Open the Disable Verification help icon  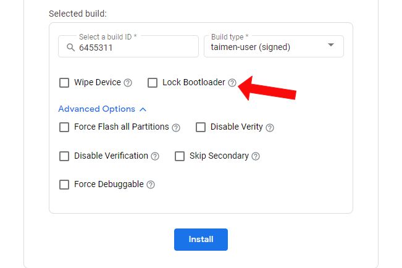pyautogui.click(x=155, y=157)
